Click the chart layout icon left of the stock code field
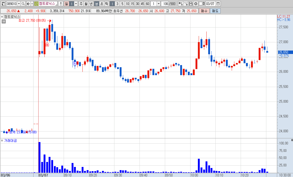This screenshot has height=177, width=293. tap(3, 4)
